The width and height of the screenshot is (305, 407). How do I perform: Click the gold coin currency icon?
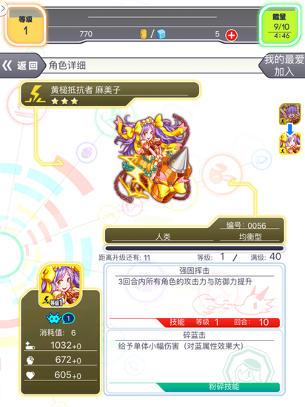(x=144, y=34)
